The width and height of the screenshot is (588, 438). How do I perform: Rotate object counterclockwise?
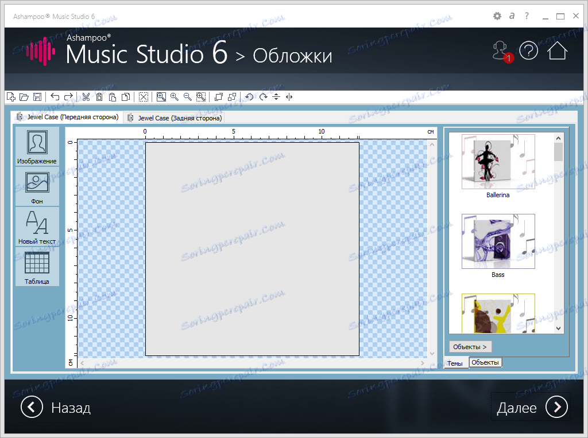click(249, 97)
